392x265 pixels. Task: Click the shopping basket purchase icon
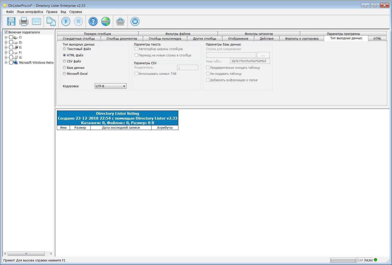[x=120, y=21]
